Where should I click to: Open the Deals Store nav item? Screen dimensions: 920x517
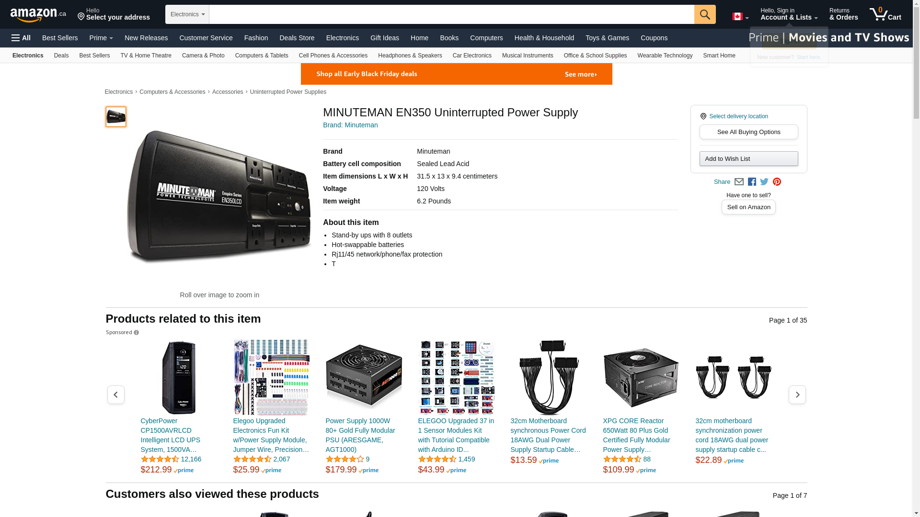(297, 38)
